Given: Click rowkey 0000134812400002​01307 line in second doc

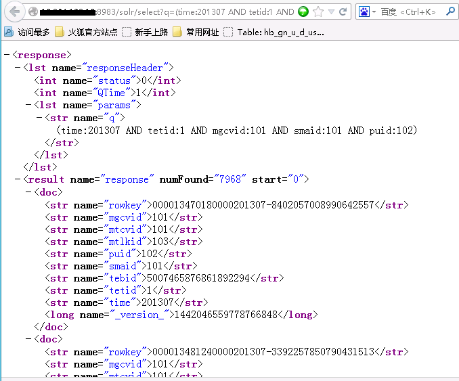Looking at the screenshot, I should tap(227, 351).
